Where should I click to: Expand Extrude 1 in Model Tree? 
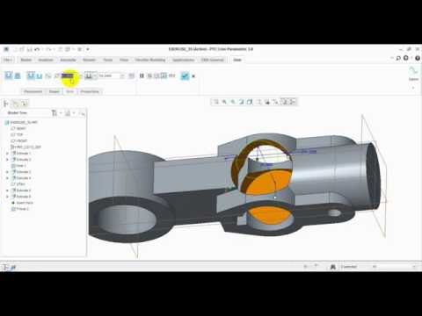(x=7, y=154)
